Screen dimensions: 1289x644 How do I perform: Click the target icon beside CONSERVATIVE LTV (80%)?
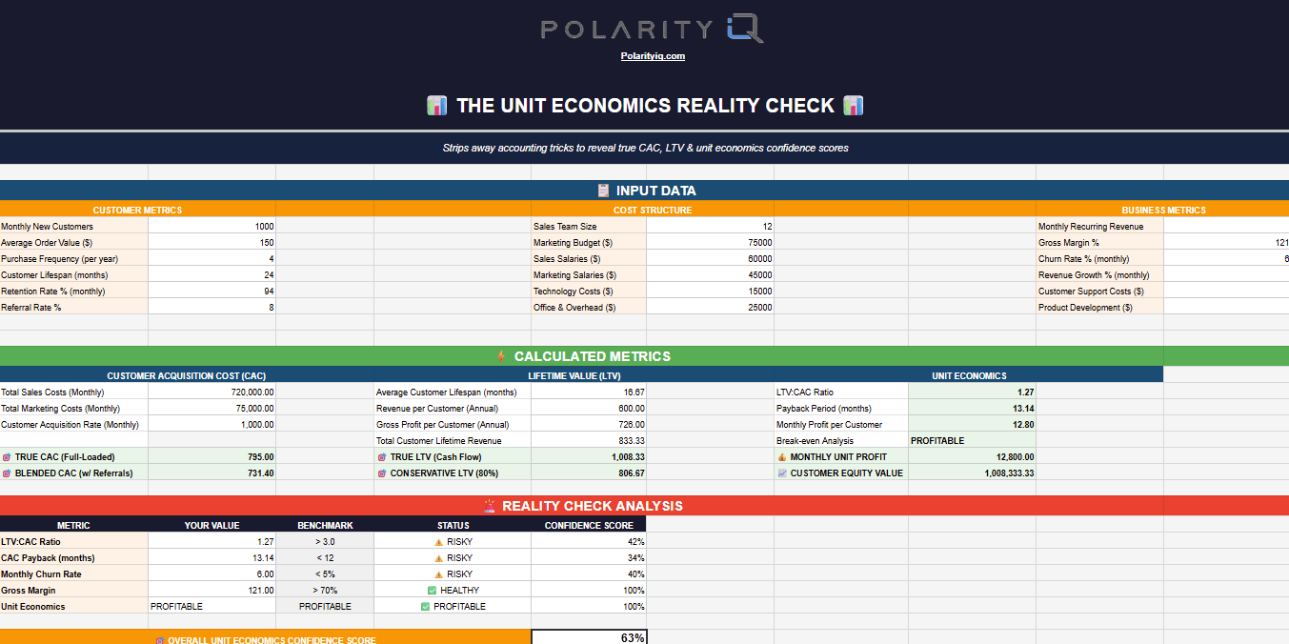382,473
